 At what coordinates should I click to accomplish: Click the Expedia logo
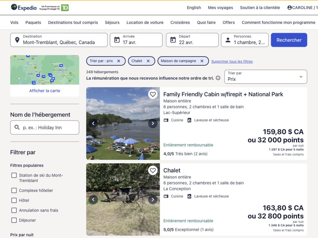click(24, 7)
